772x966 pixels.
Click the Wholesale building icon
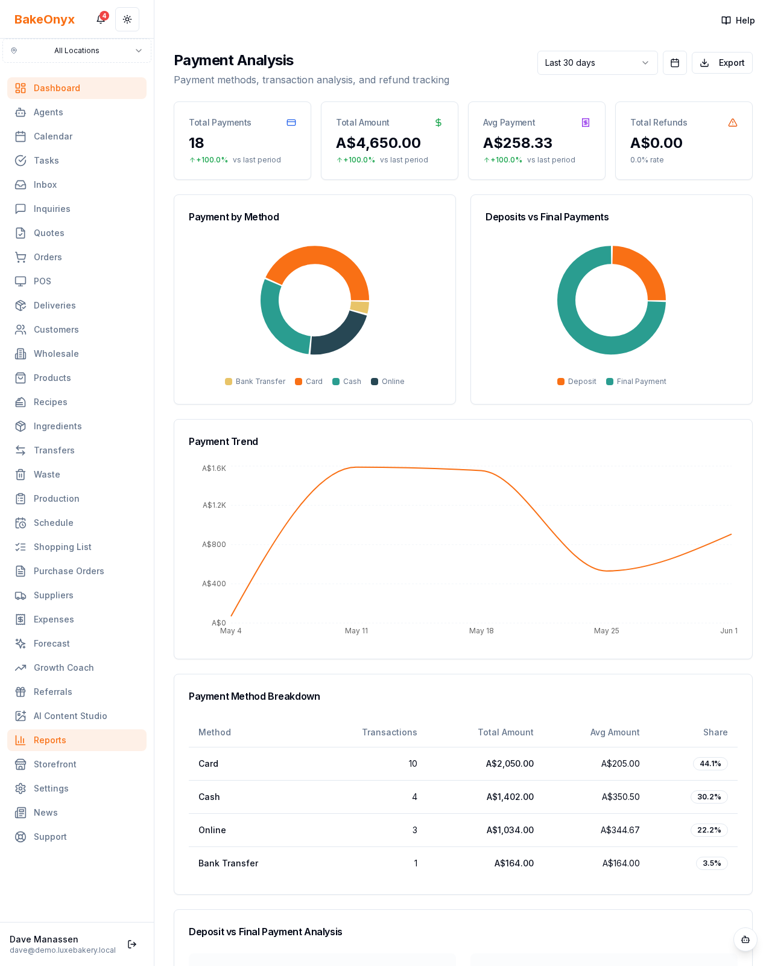(x=21, y=354)
